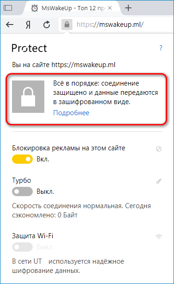Click the back navigation arrow
Viewport: 174px width, 284px height.
(x=10, y=25)
